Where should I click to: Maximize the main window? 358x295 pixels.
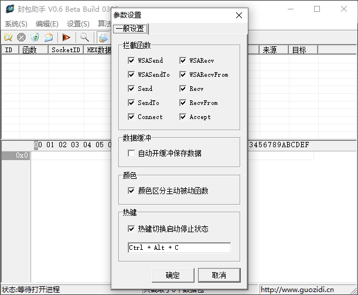[317, 9]
